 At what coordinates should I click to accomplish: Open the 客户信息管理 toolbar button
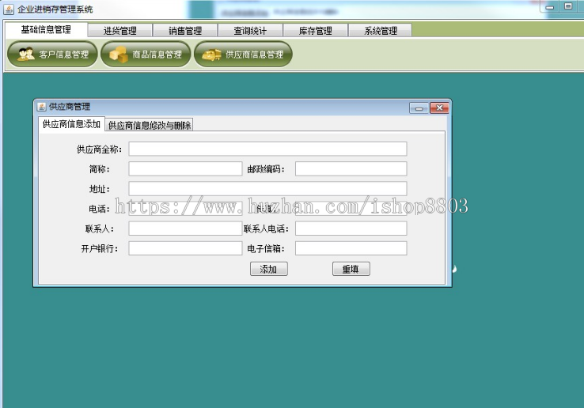click(x=52, y=55)
